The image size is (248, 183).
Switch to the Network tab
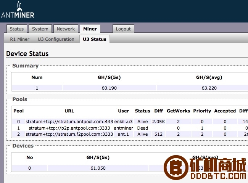click(x=66, y=29)
